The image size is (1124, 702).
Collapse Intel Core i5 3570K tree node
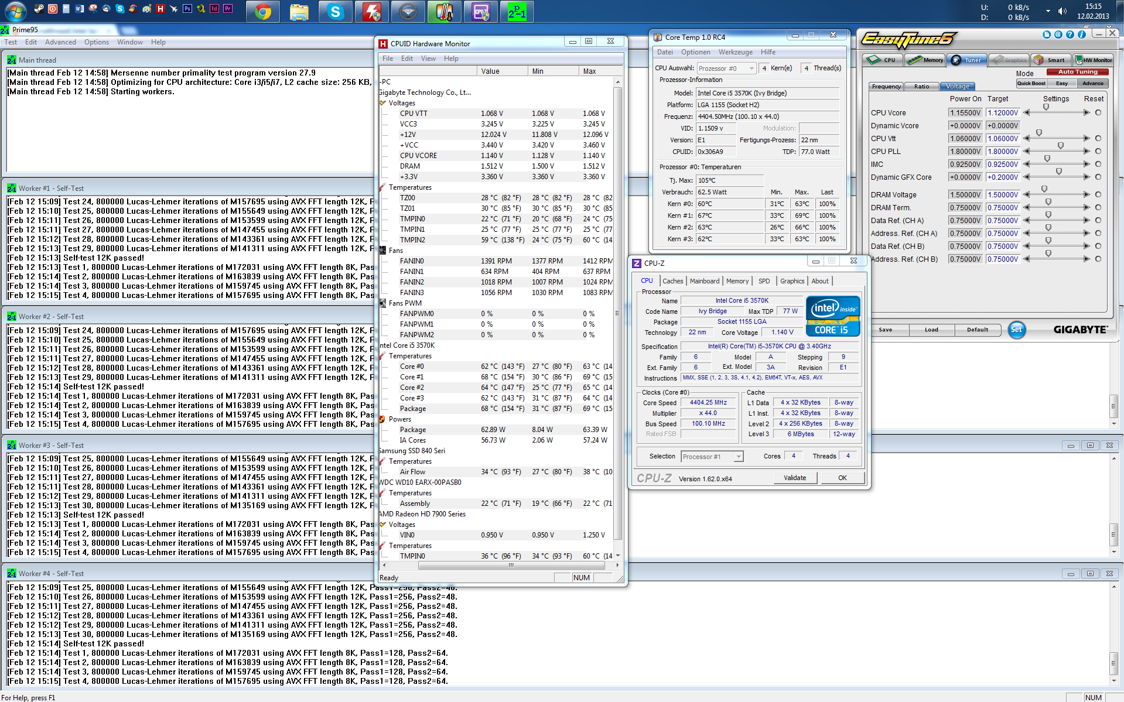407,345
